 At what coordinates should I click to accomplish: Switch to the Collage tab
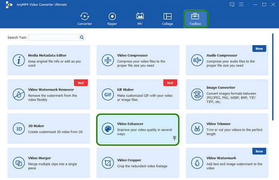tap(167, 19)
